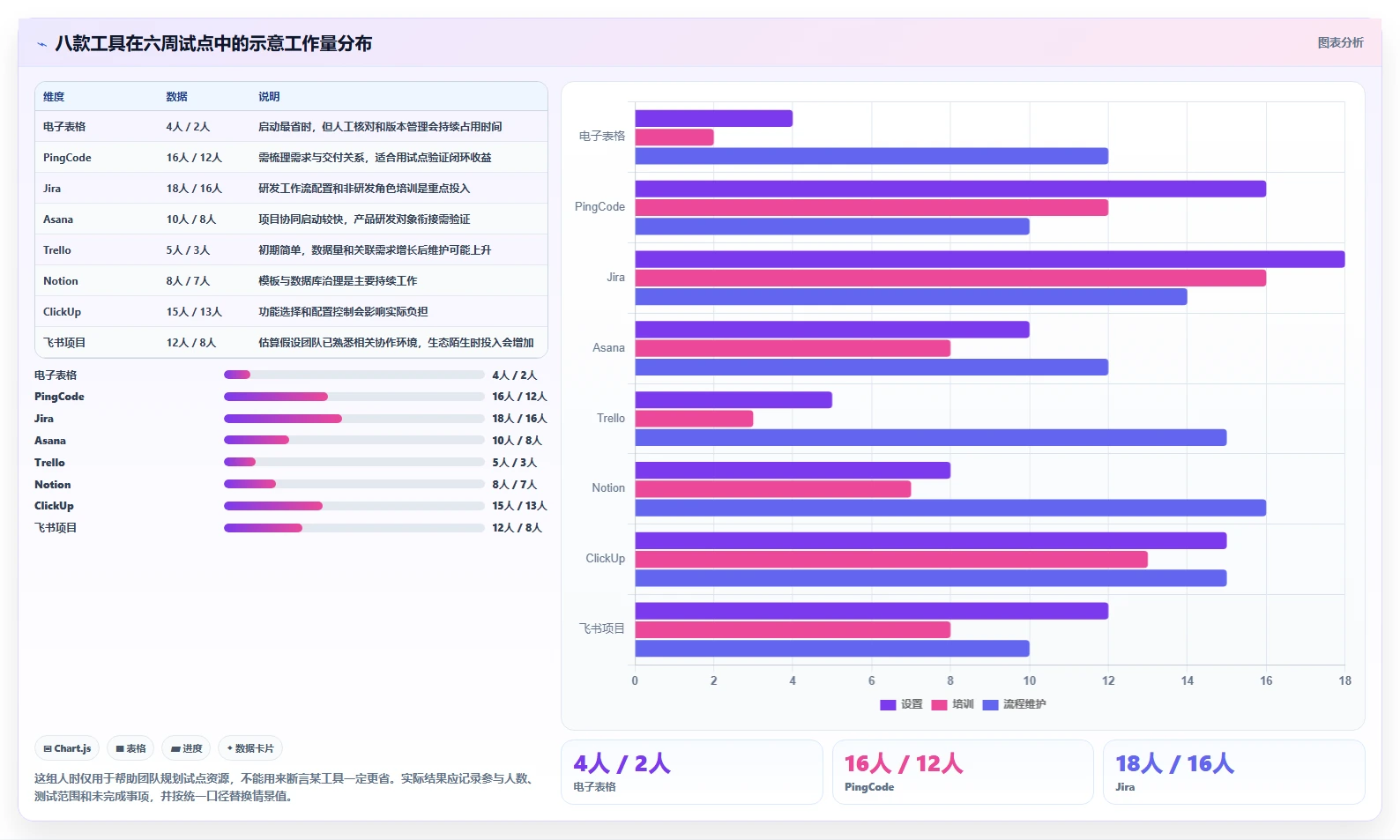Click the Trello 流程维护 bar in the chart
The image size is (1400, 840).
(x=931, y=437)
